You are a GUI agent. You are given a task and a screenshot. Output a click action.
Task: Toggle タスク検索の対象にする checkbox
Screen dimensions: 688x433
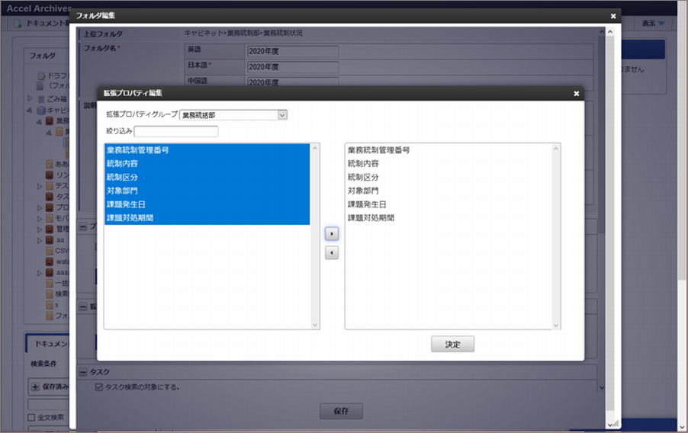click(x=98, y=387)
